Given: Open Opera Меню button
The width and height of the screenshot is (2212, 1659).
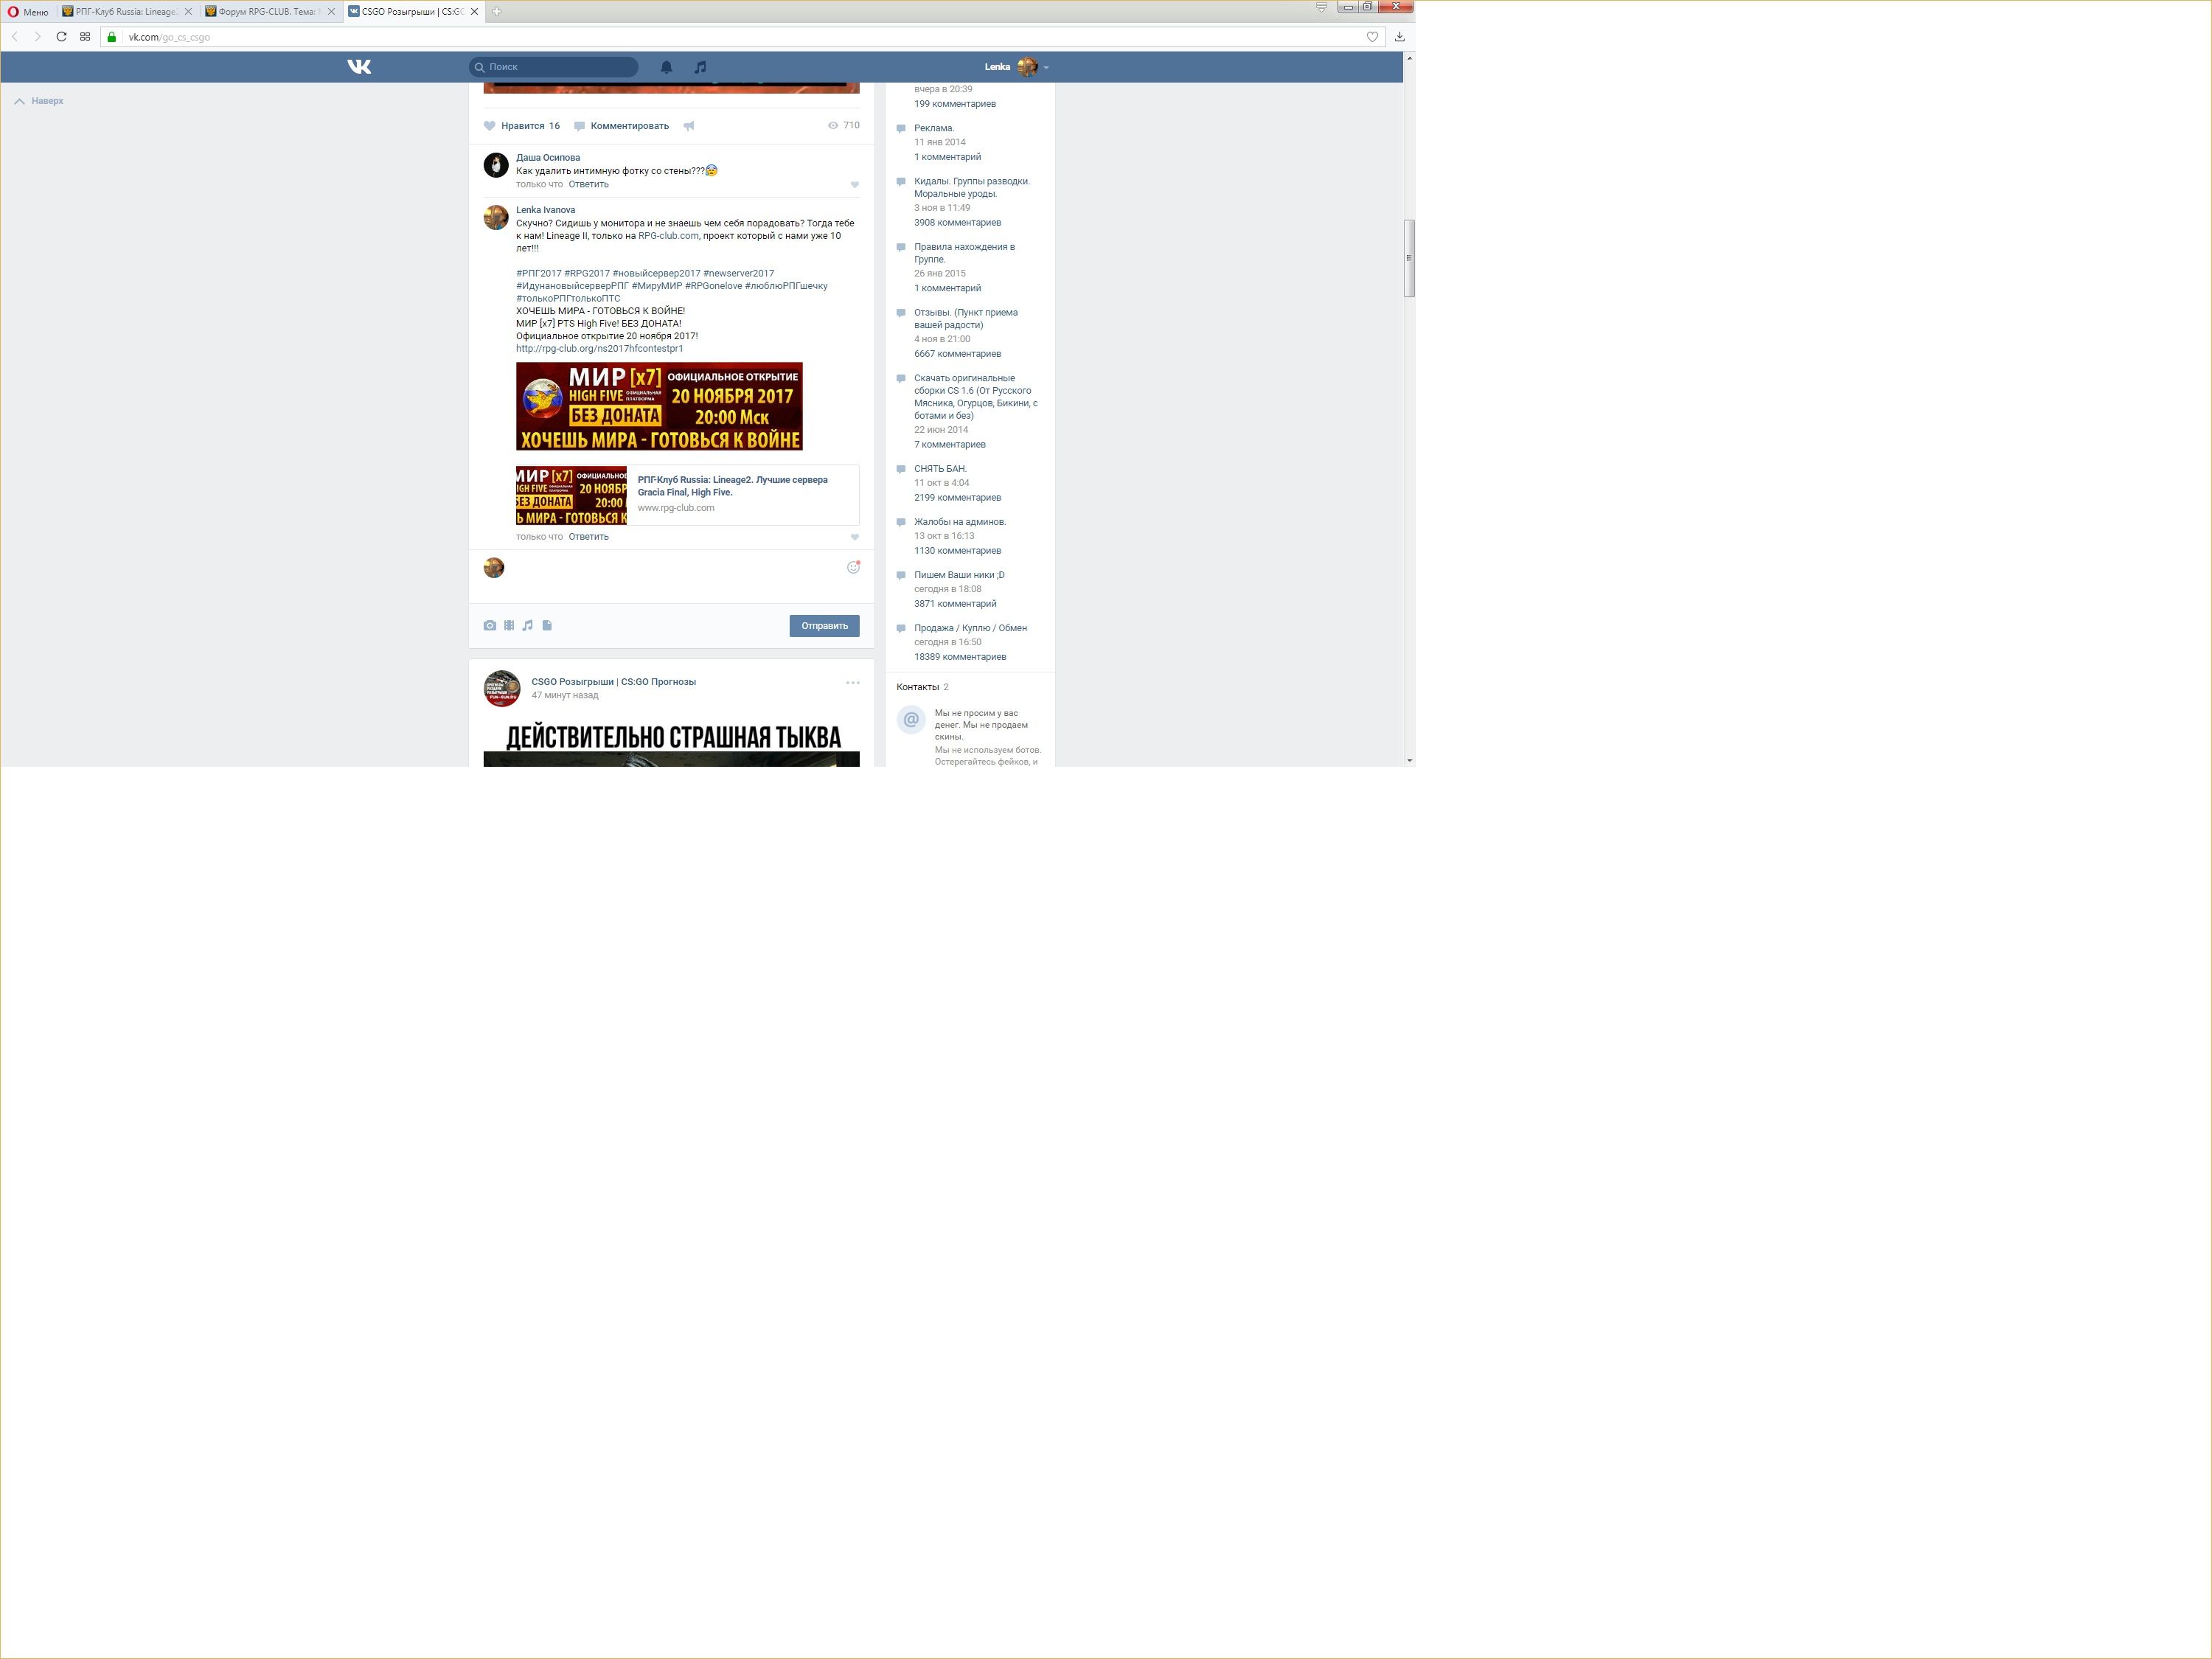Looking at the screenshot, I should pos(28,12).
